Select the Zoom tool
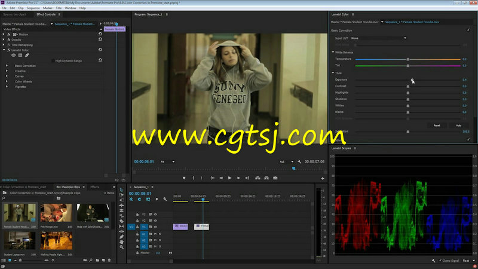The image size is (478, 269). click(x=121, y=247)
